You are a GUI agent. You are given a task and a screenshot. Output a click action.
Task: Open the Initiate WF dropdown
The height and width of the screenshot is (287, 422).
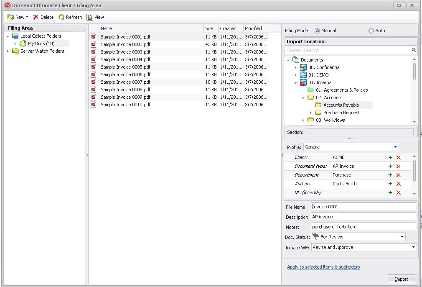pos(413,247)
